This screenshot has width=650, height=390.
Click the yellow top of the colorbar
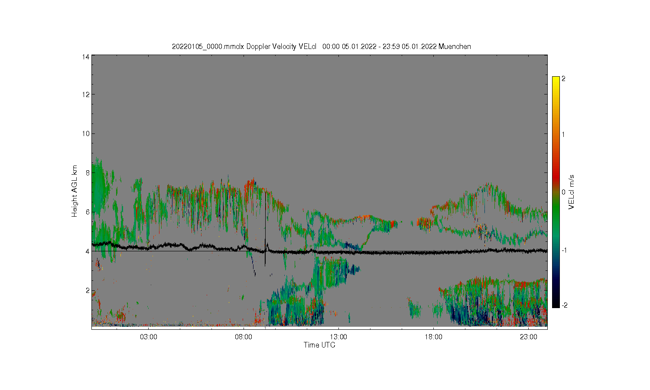(x=556, y=80)
